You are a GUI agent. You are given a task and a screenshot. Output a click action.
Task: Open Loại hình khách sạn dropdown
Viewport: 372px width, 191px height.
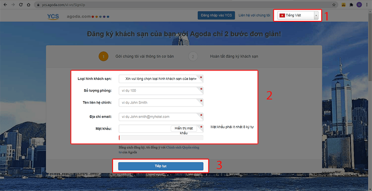[x=161, y=79]
